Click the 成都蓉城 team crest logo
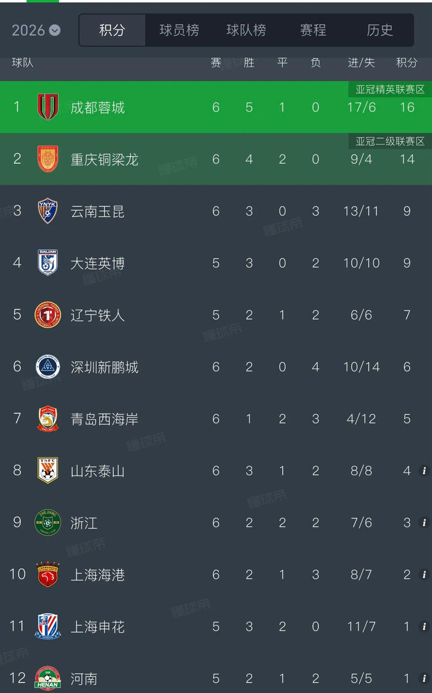This screenshot has height=693, width=432. [x=47, y=107]
